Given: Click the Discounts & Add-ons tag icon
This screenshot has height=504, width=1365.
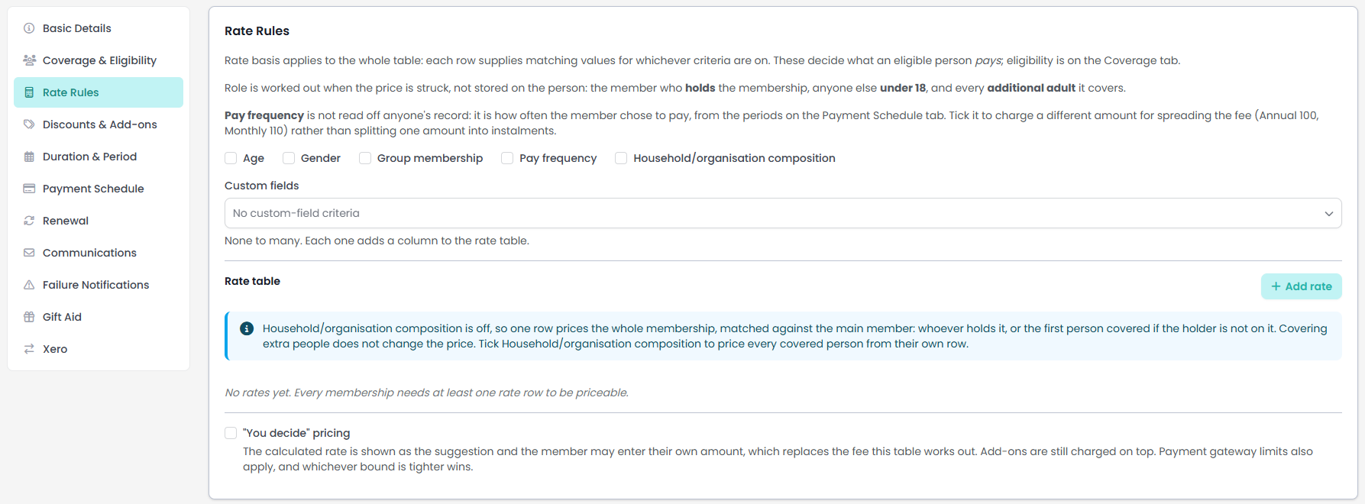Looking at the screenshot, I should click(29, 124).
